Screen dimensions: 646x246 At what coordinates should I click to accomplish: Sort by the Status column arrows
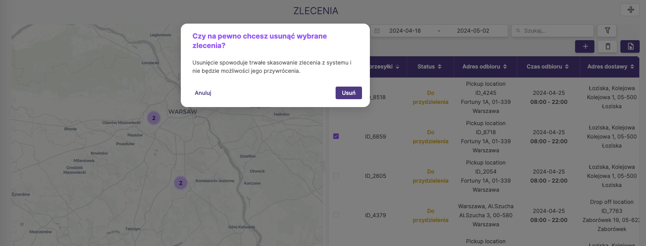pos(440,67)
